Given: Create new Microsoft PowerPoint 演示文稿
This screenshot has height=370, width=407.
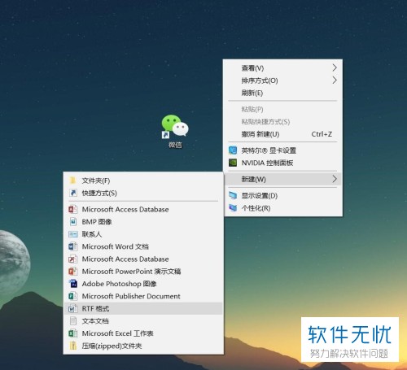Looking at the screenshot, I should click(x=143, y=272).
